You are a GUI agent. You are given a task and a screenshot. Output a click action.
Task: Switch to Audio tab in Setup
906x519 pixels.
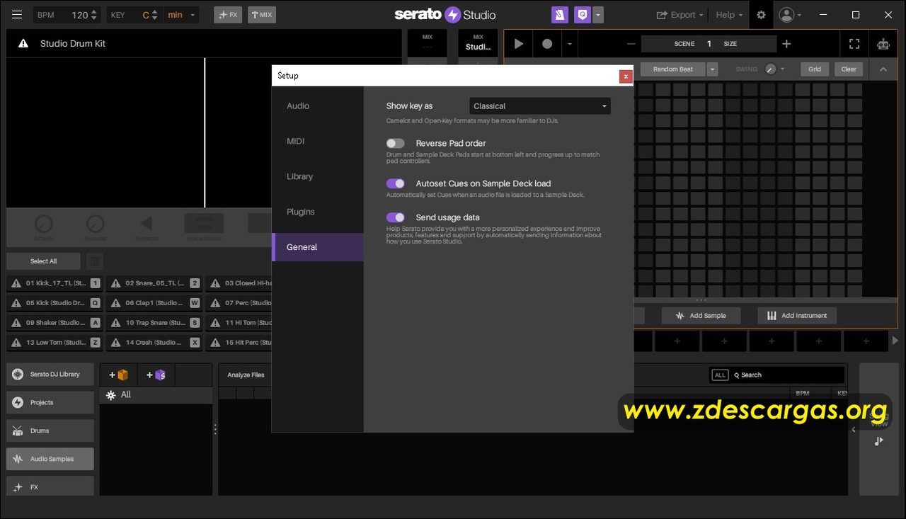point(318,106)
